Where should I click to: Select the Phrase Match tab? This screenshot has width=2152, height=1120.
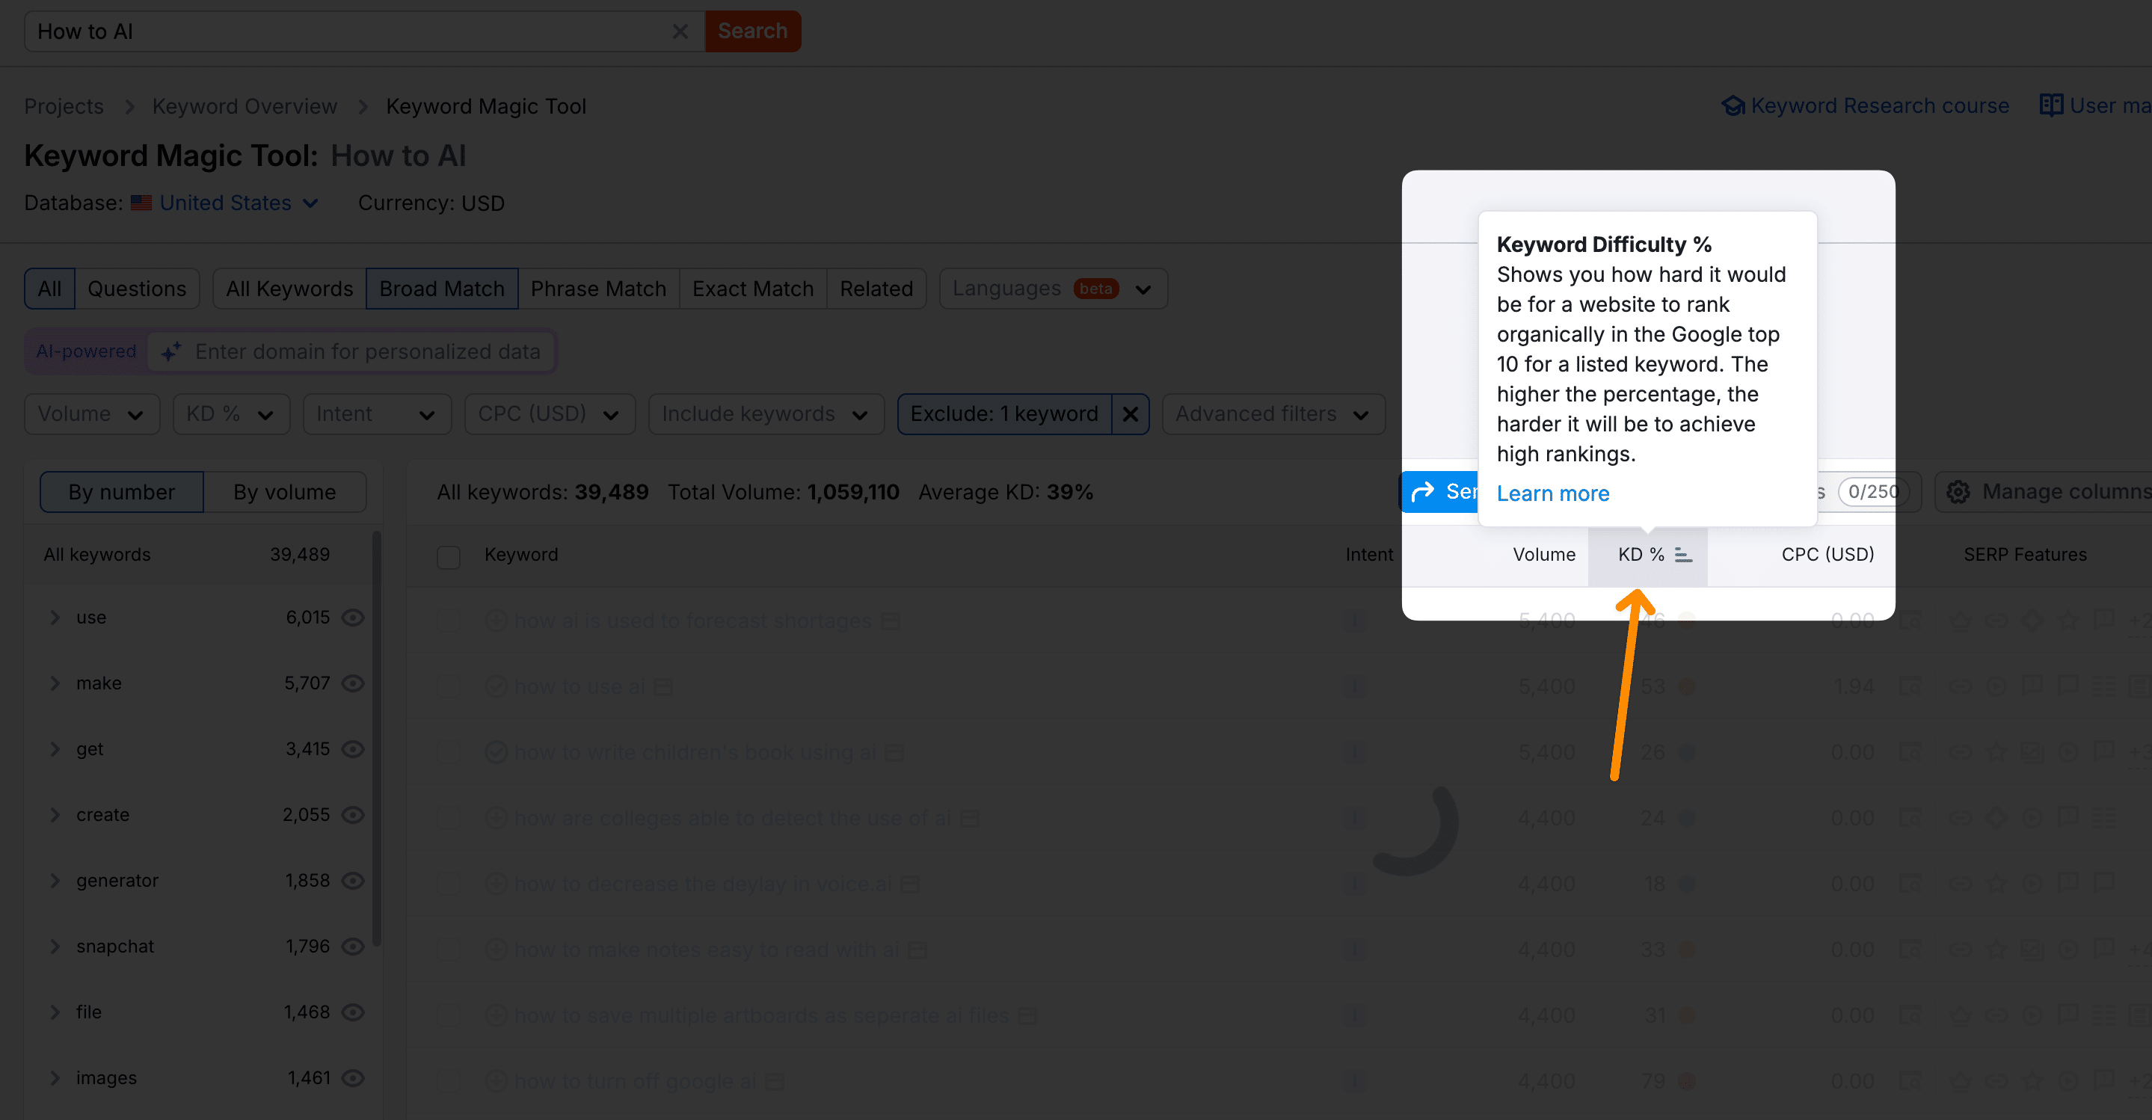597,286
